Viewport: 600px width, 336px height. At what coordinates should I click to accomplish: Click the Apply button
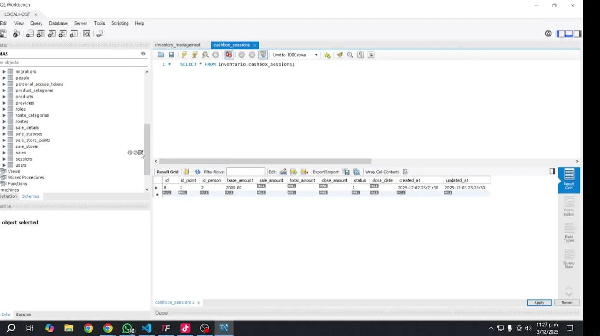pos(539,302)
